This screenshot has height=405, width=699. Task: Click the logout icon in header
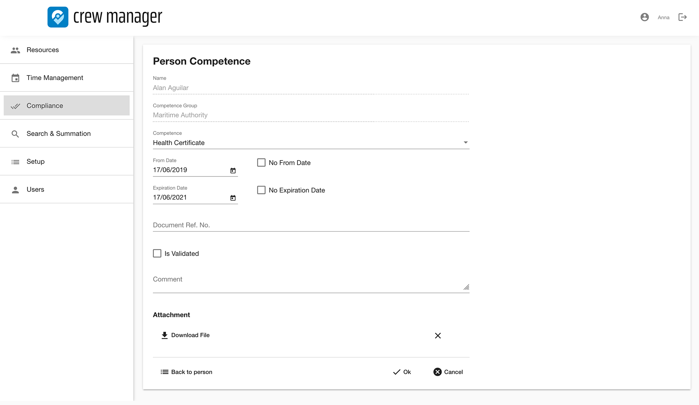click(683, 17)
